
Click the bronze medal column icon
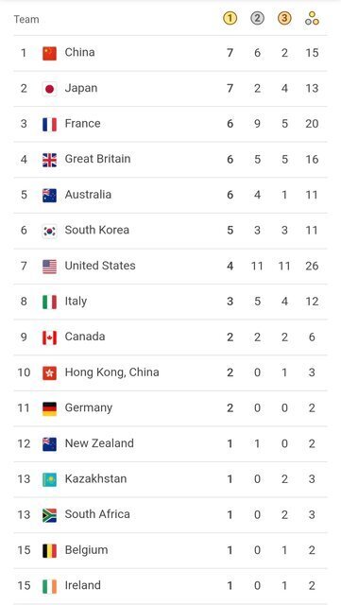284,18
